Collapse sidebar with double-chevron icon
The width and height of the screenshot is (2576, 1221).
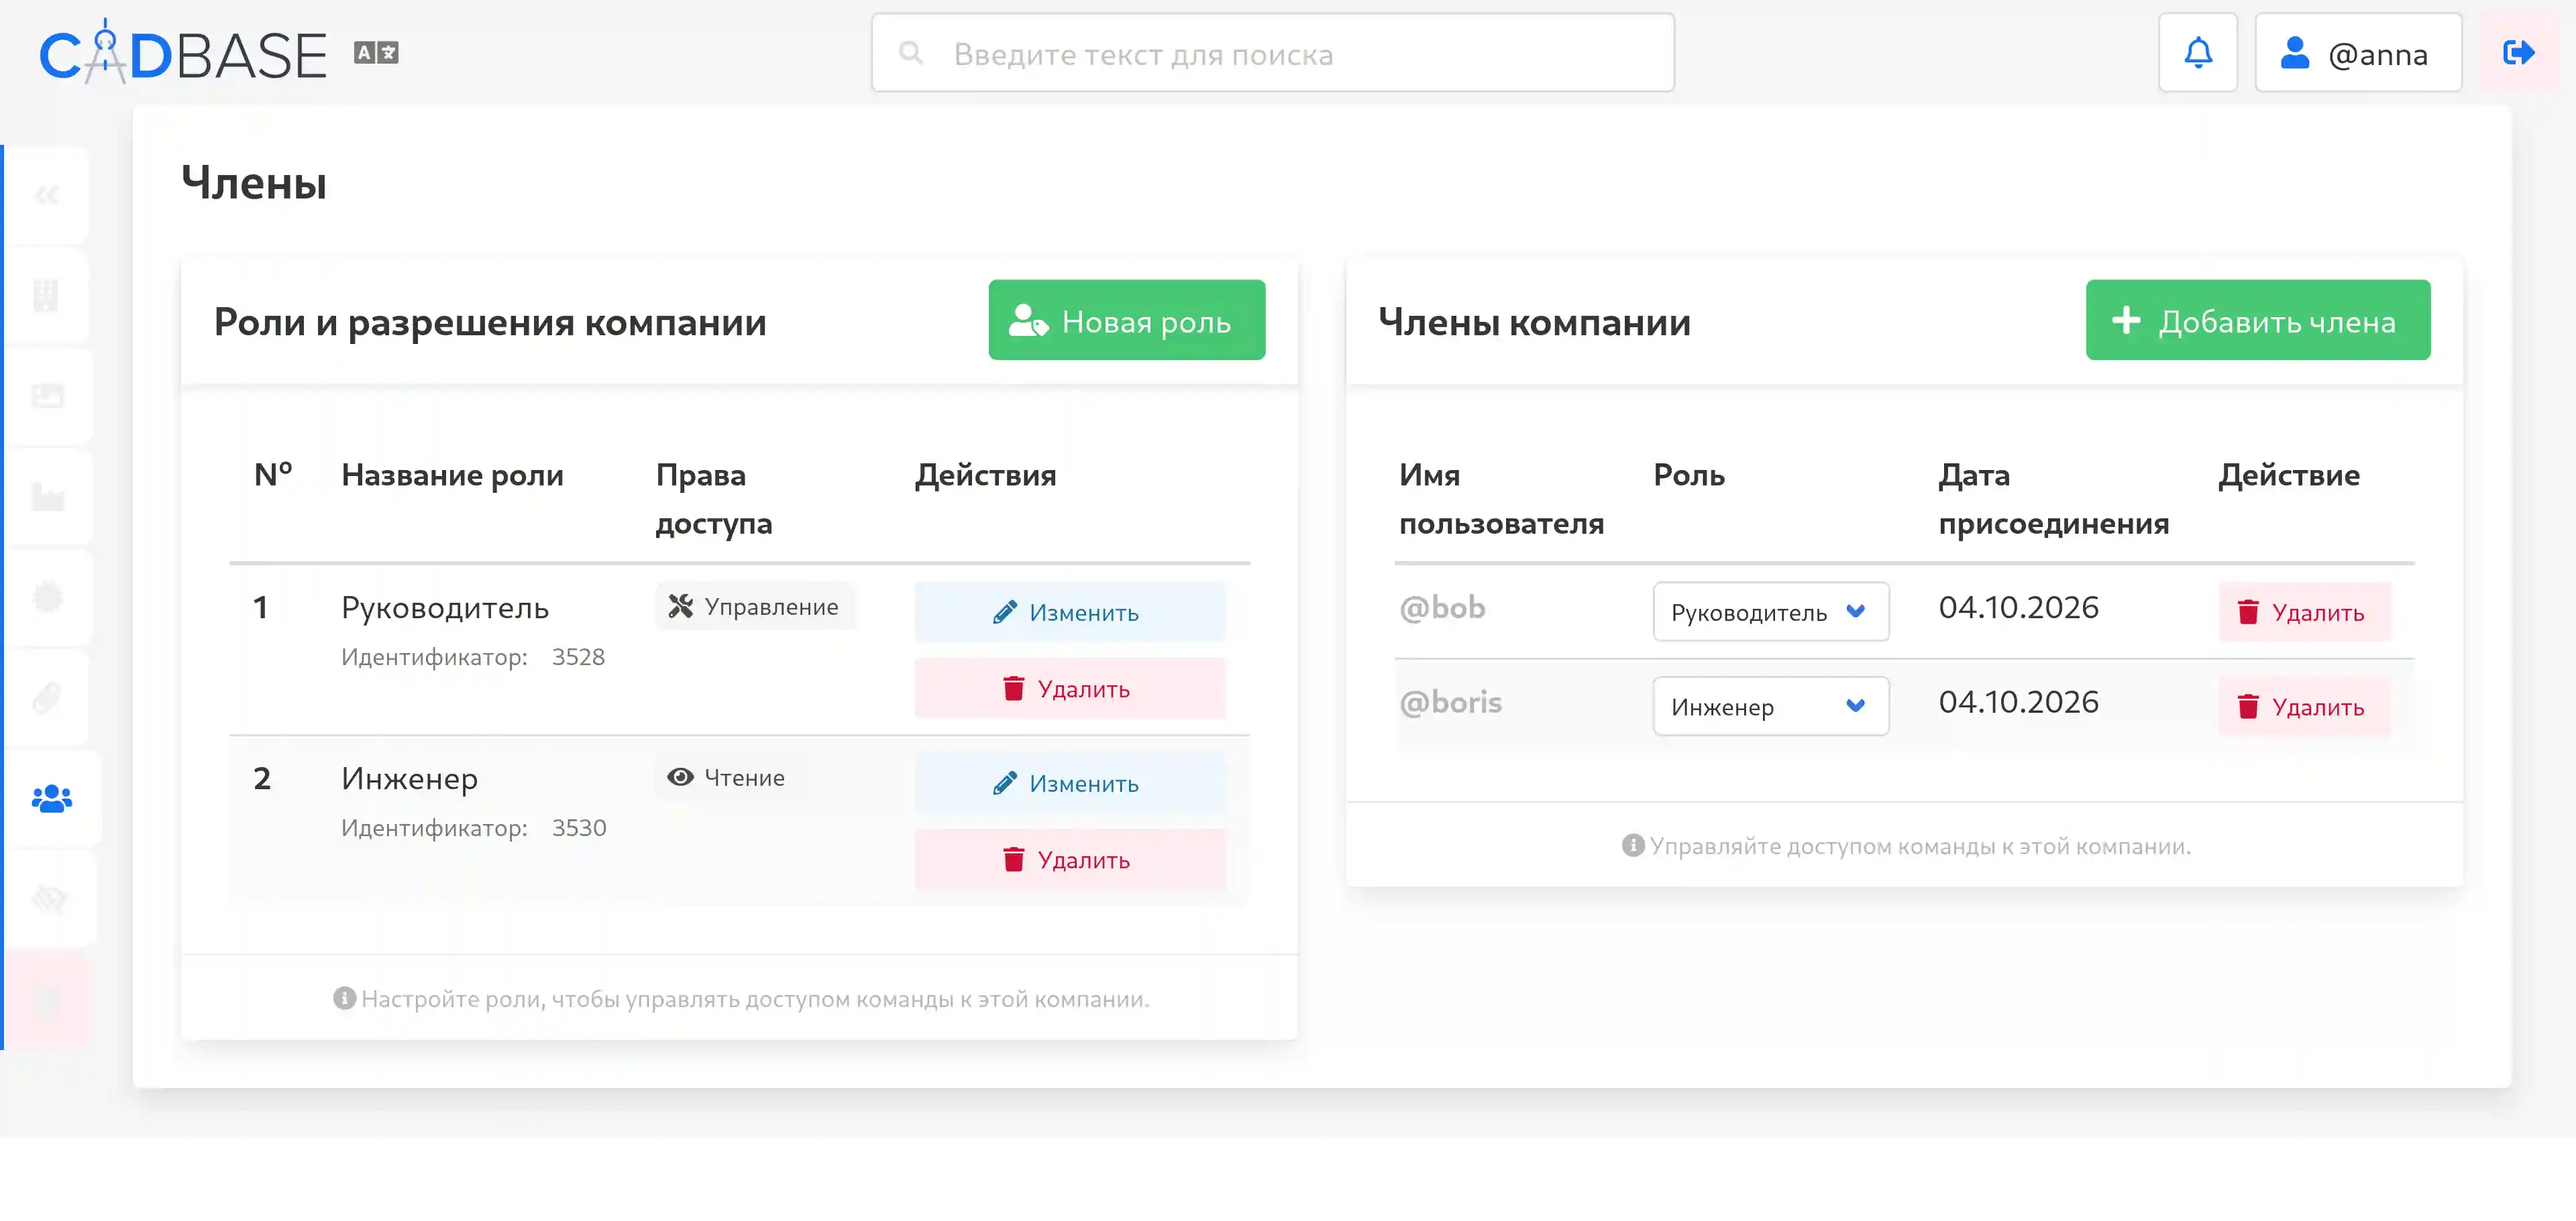[x=47, y=195]
